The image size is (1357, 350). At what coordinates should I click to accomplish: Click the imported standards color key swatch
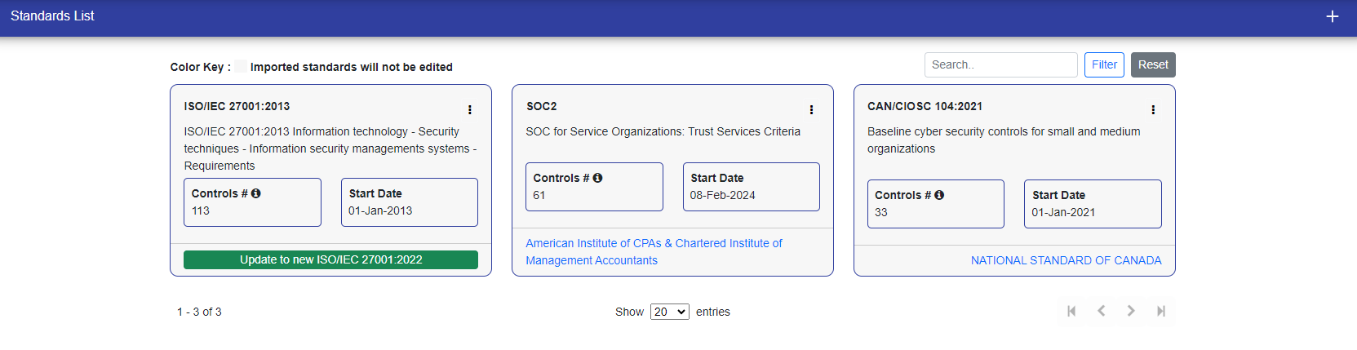[x=241, y=67]
